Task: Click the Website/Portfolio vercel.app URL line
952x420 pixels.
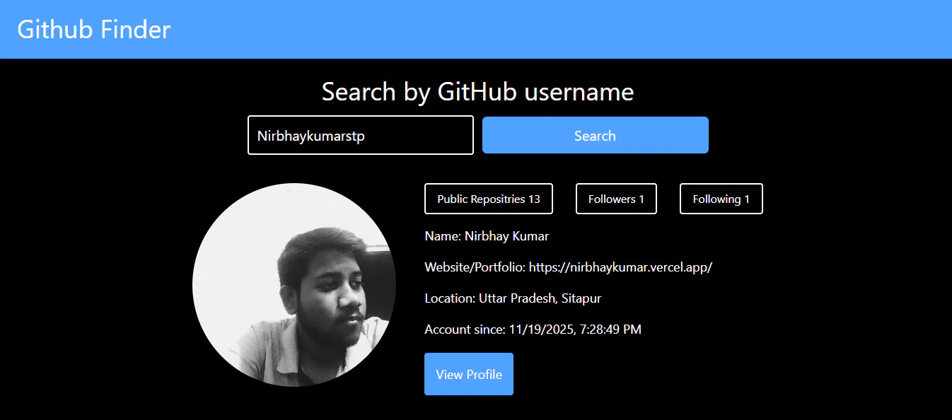Action: coord(568,267)
